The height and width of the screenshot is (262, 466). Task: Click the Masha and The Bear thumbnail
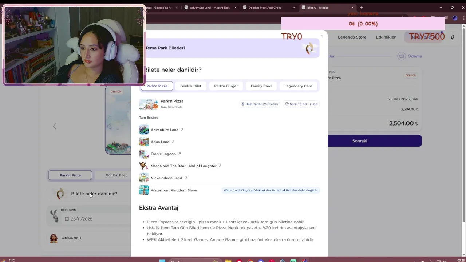pyautogui.click(x=144, y=166)
